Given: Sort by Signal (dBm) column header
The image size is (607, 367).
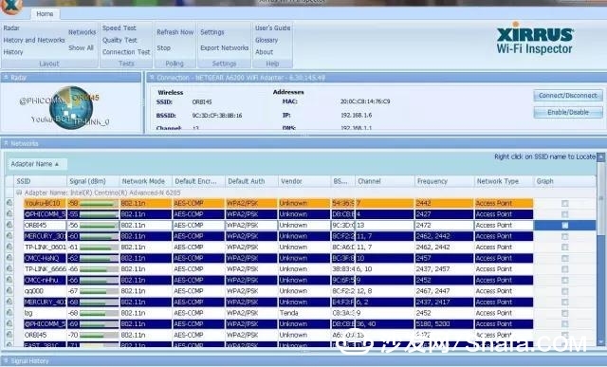Looking at the screenshot, I should [x=93, y=181].
